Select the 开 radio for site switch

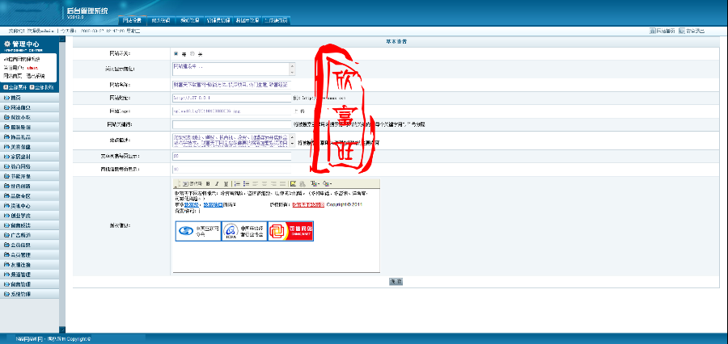click(176, 54)
